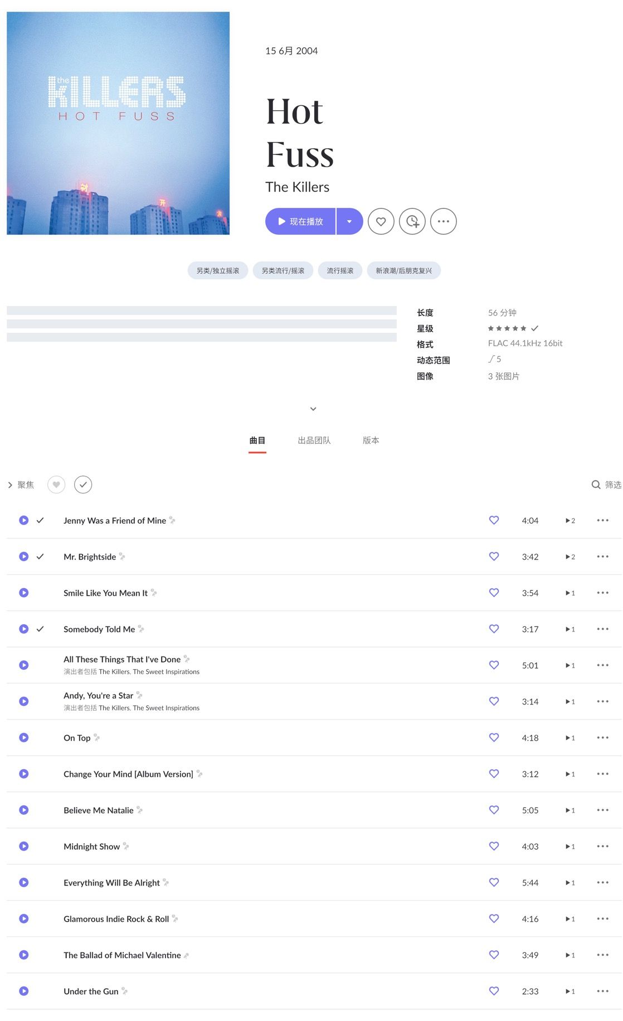Viewport: 623px width, 1021px height.
Task: Toggle favorite heart for Smile Like You Mean It
Action: [494, 592]
